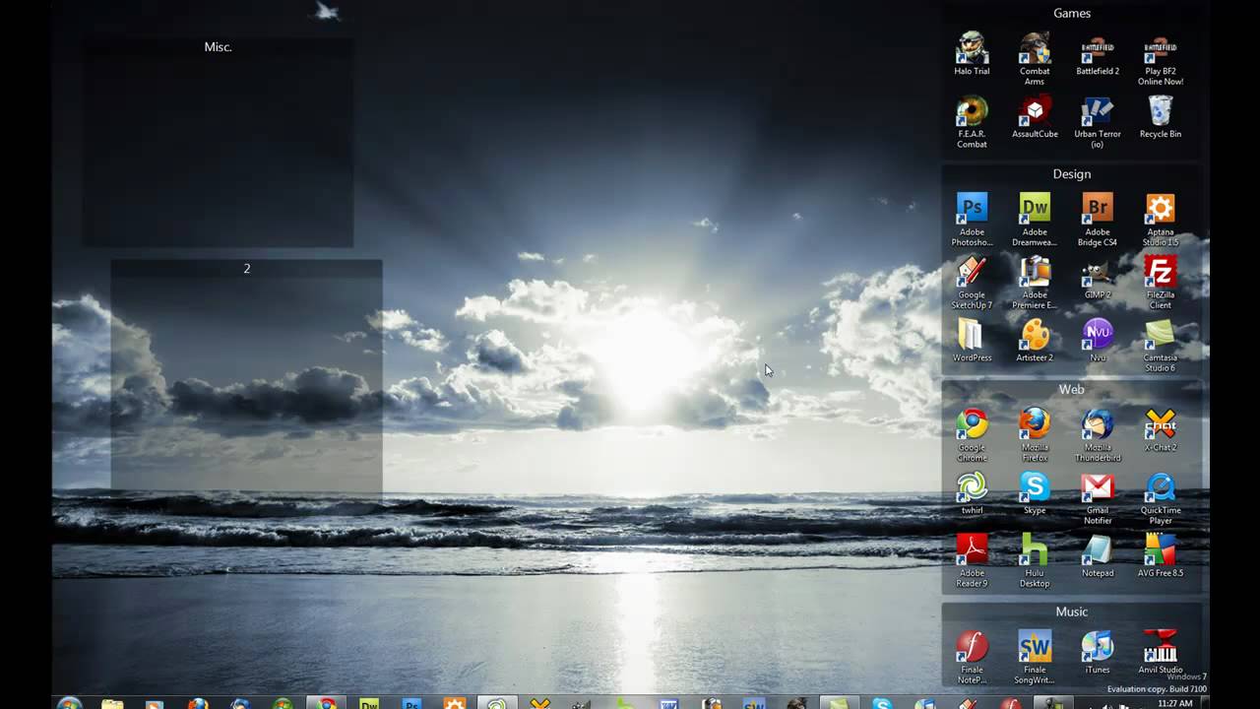This screenshot has height=709, width=1260.
Task: Open the Recycle Bin
Action: point(1161,111)
